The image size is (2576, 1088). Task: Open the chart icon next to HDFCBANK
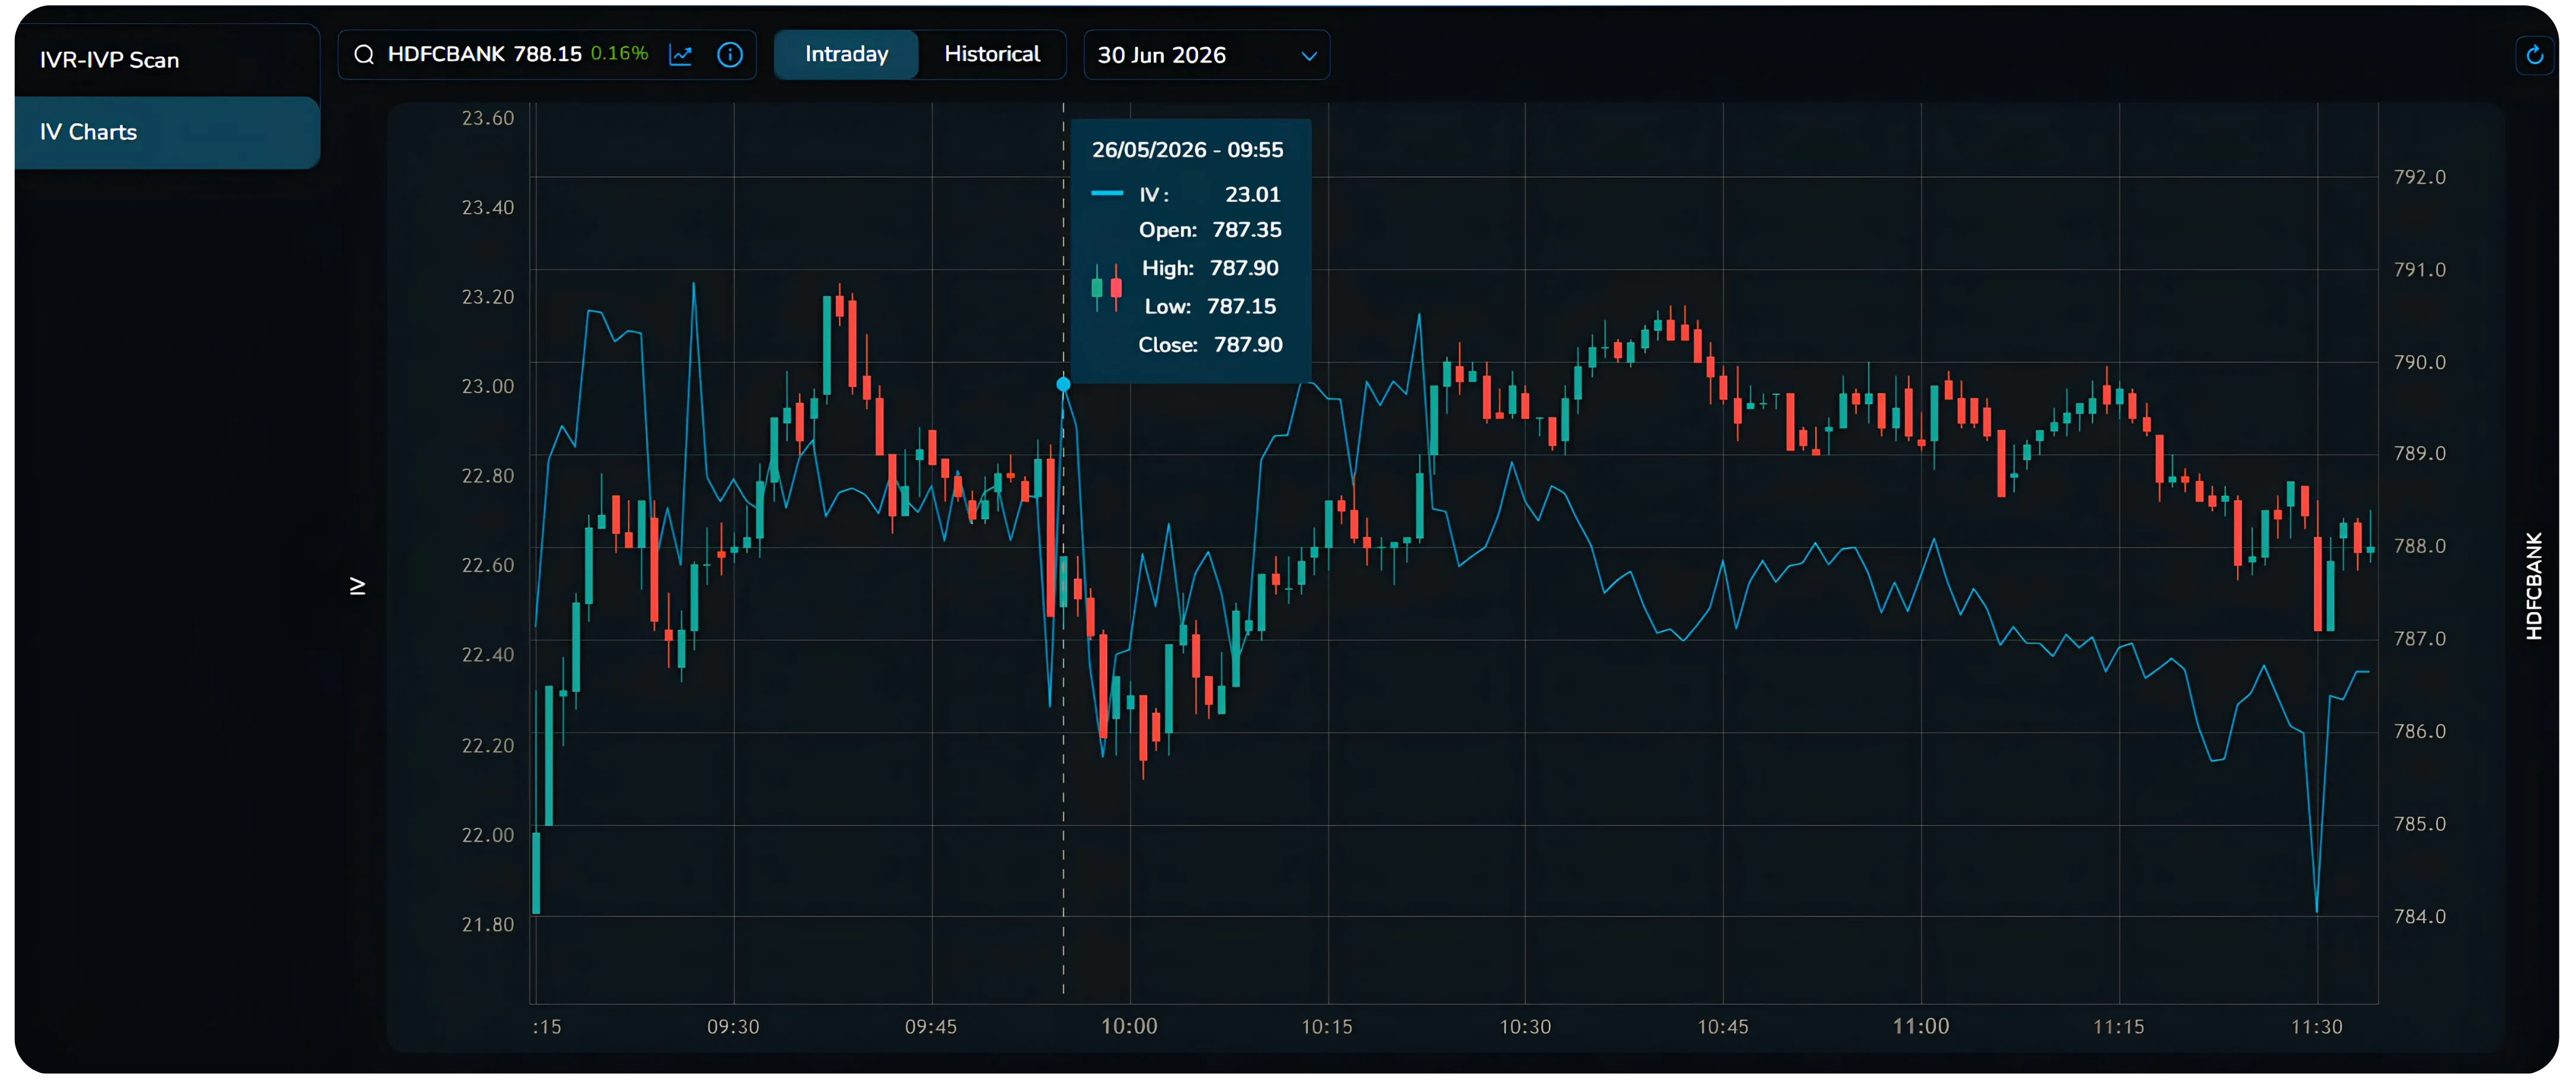681,55
